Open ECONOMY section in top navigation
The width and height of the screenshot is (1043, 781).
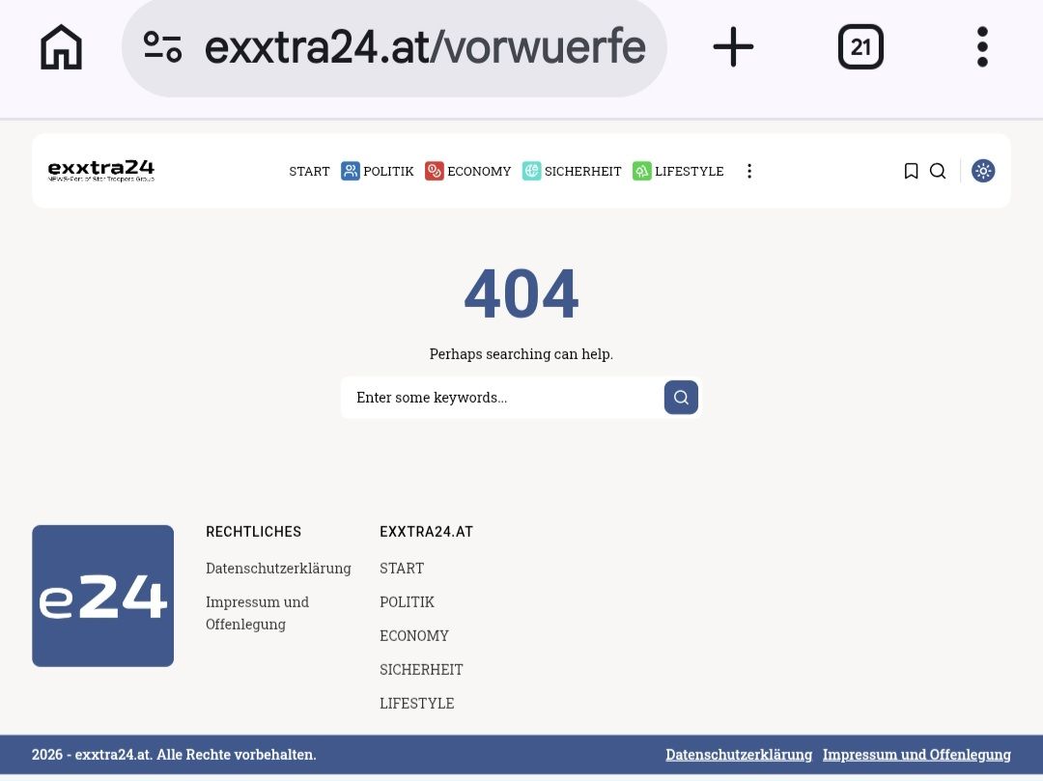point(468,171)
